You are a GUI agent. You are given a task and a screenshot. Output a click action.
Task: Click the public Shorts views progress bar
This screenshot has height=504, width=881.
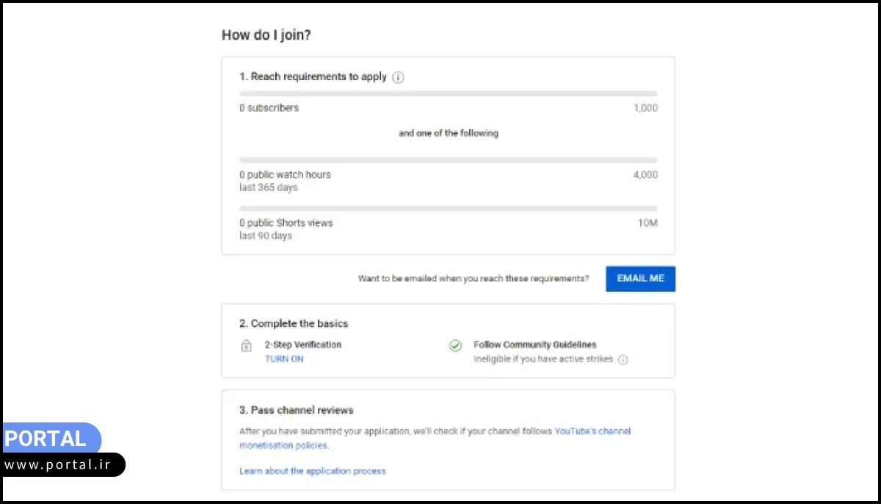(448, 209)
